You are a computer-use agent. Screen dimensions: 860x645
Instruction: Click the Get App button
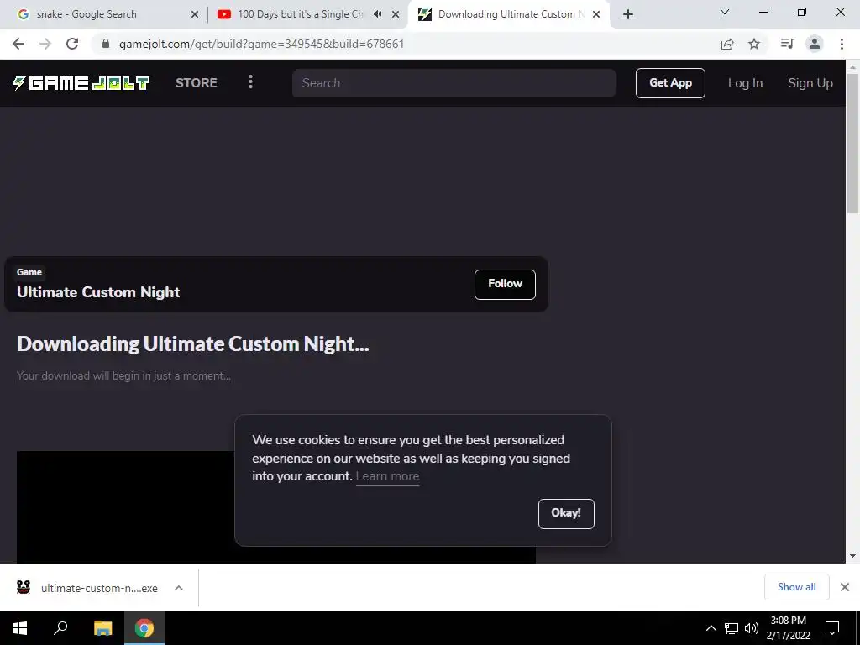coord(670,83)
